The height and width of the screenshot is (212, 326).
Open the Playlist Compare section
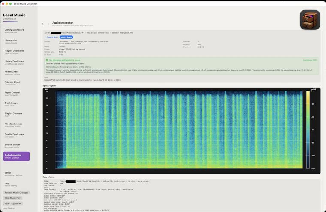[13, 115]
